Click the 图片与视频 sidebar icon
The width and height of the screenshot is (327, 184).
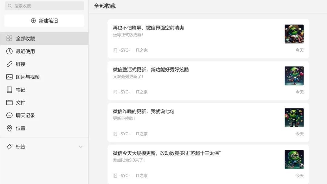coord(9,77)
